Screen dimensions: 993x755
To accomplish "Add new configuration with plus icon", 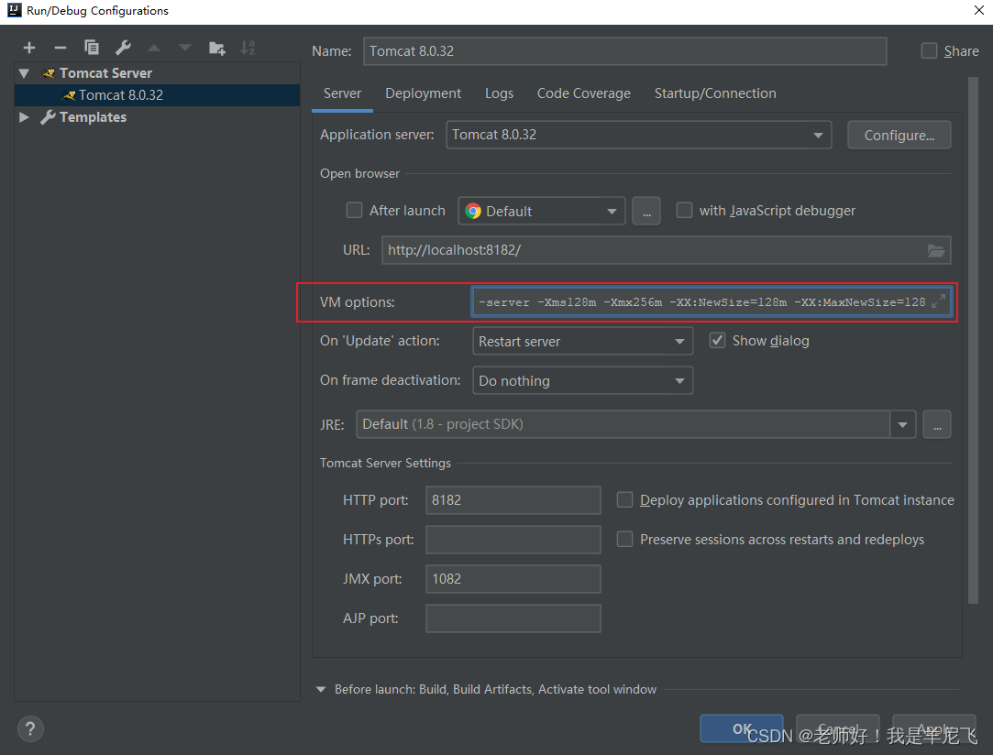I will (x=29, y=48).
